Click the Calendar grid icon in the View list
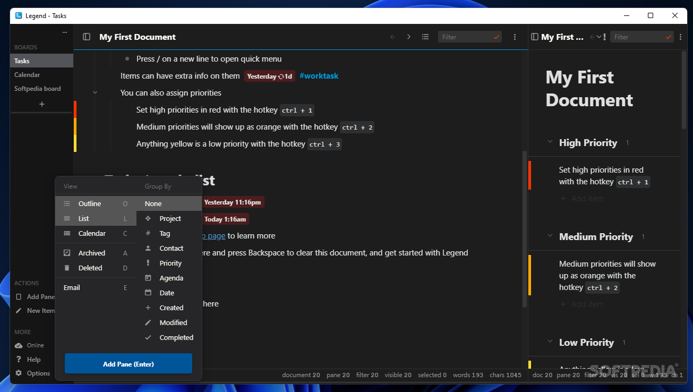Screen dimensions: 693x392 click(67, 233)
